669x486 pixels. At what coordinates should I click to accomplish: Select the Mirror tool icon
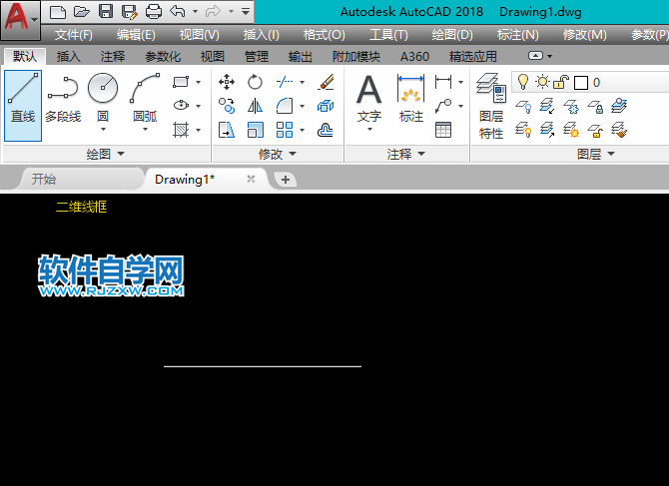pos(256,106)
